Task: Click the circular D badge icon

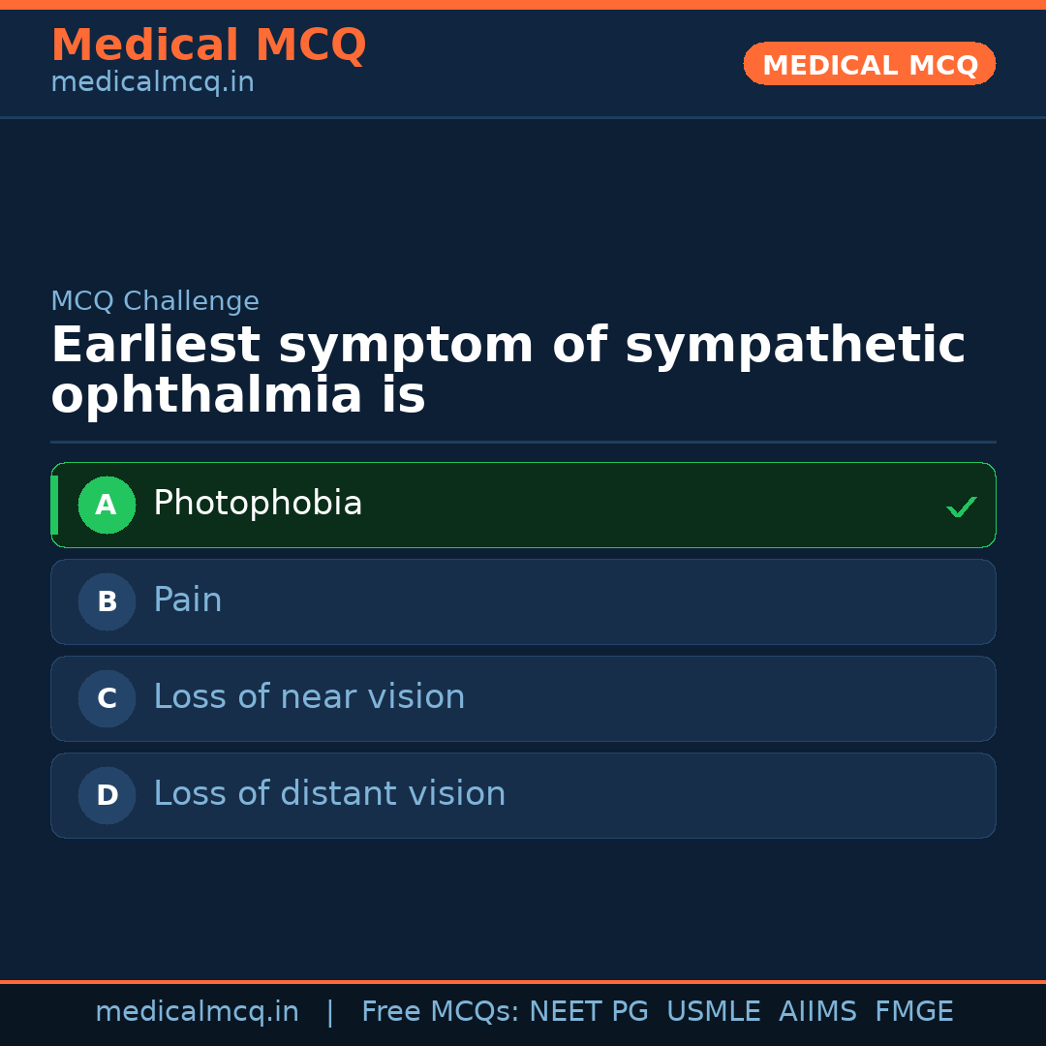Action: (107, 795)
